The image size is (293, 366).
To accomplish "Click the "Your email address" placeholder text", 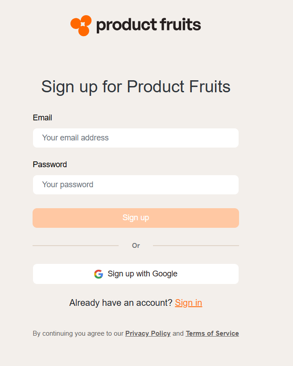I will (75, 138).
